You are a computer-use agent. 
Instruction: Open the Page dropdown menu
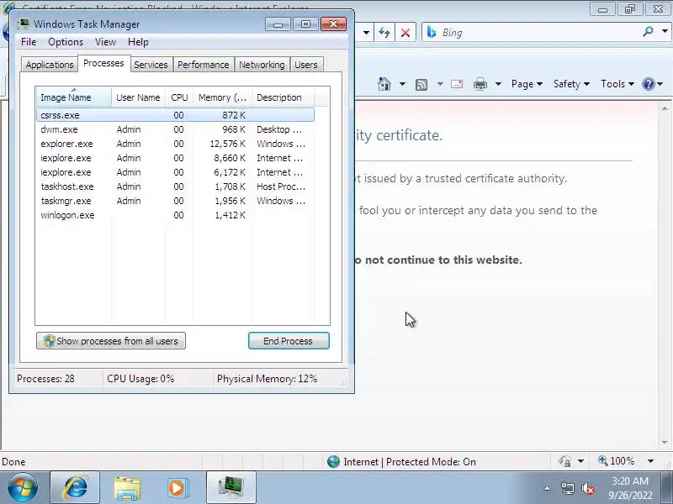[527, 84]
